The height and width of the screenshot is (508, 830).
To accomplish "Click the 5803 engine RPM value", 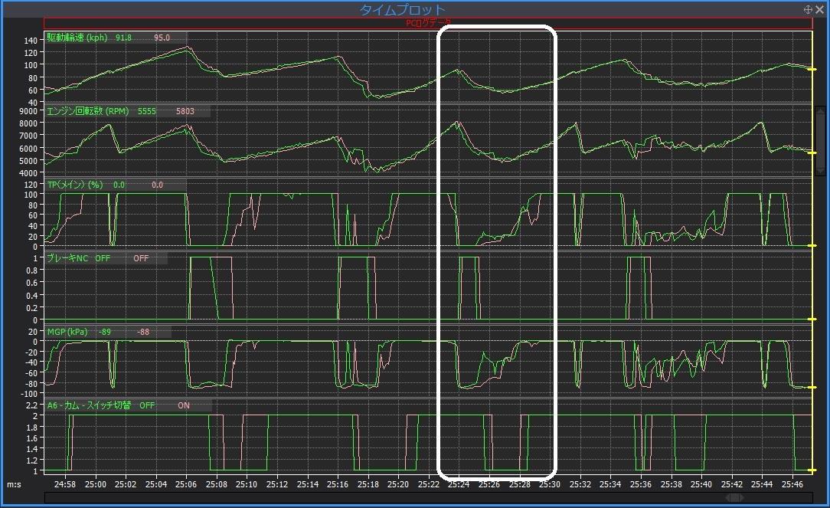I will click(x=185, y=111).
